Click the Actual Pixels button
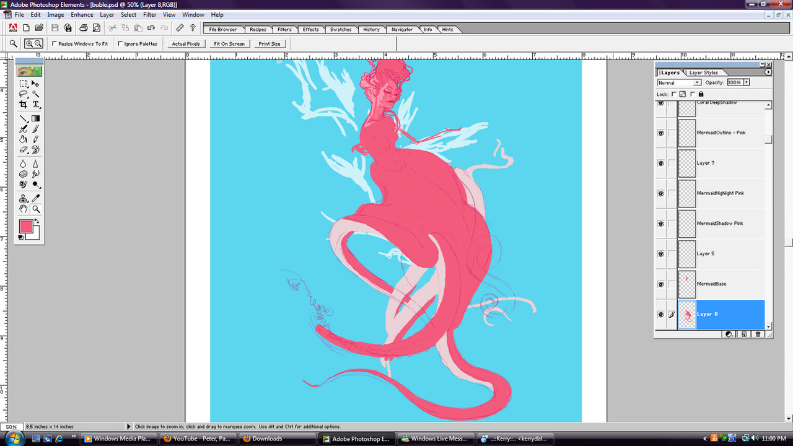Viewport: 793px width, 446px height. (x=186, y=44)
